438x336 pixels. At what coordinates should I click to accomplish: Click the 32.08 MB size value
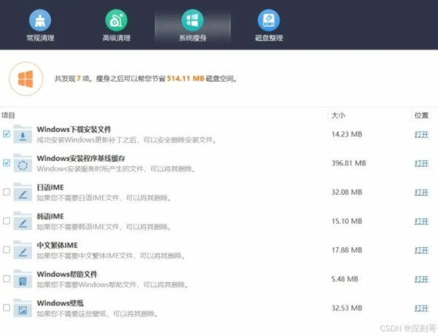(x=347, y=192)
